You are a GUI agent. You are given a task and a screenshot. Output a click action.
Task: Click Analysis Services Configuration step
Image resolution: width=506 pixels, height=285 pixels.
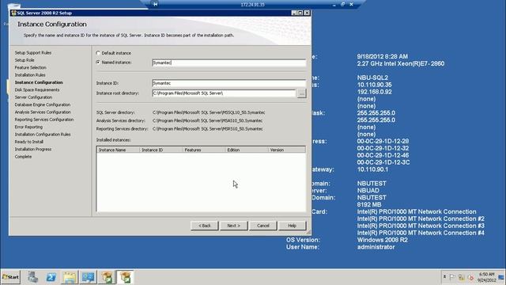[x=43, y=112]
